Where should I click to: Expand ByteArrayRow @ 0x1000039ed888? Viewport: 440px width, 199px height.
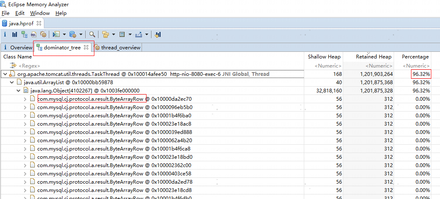point(25,132)
